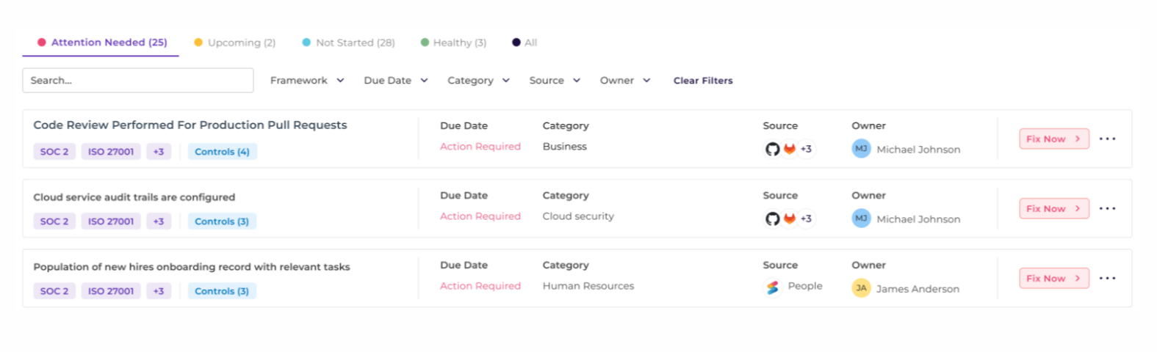The height and width of the screenshot is (352, 1157).
Task: Open the Due Date filter dropdown
Action: click(396, 81)
